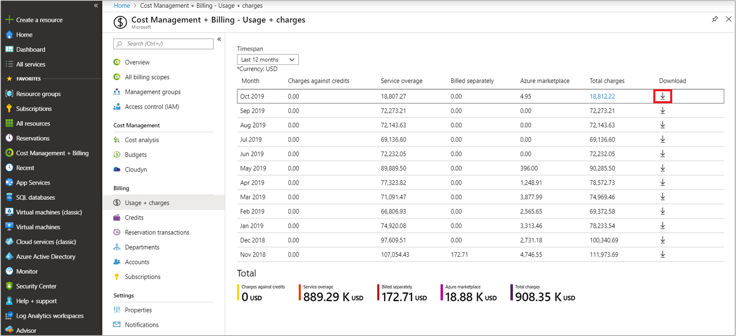Pin the blade to dashboard
The height and width of the screenshot is (336, 736).
[x=715, y=19]
